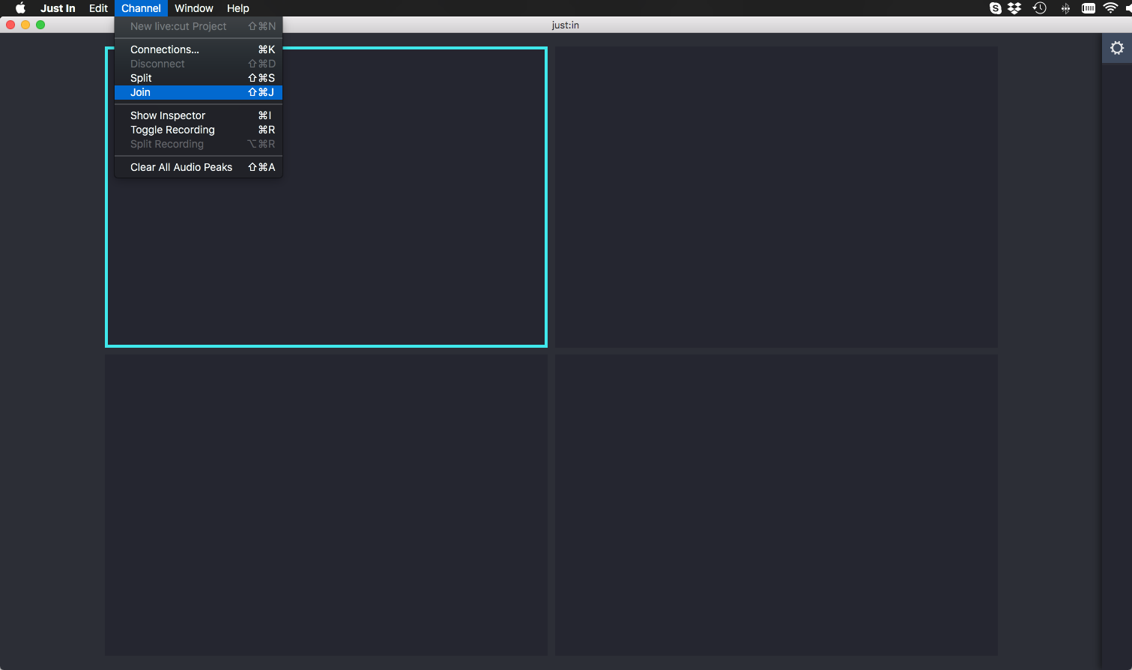
Task: Click the Skype status icon in menu bar
Action: point(995,8)
